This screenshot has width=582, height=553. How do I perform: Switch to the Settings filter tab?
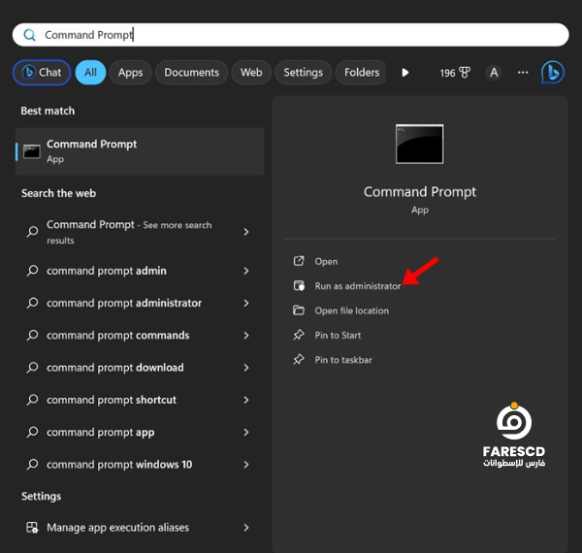click(x=304, y=73)
